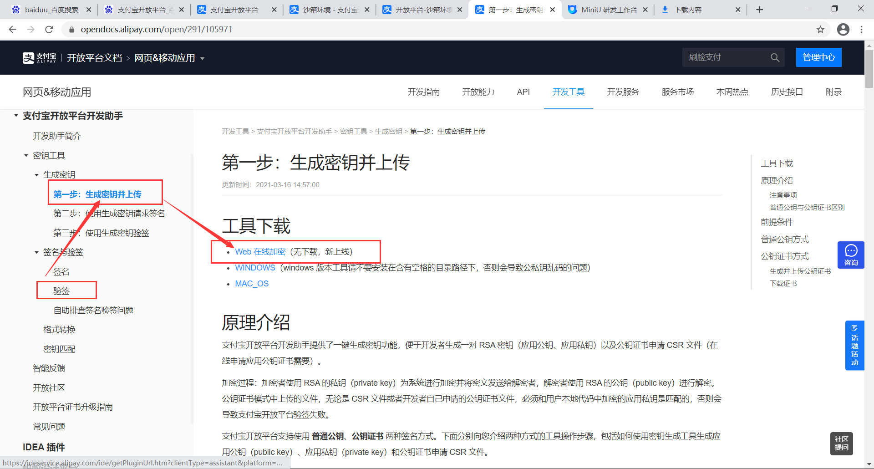This screenshot has height=469, width=874.
Task: Switch to the 下载内容 tab
Action: 701,10
